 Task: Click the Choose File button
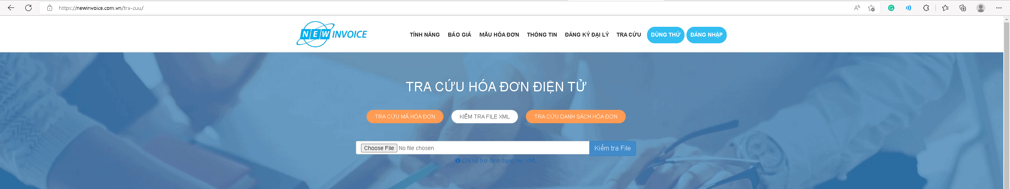379,148
